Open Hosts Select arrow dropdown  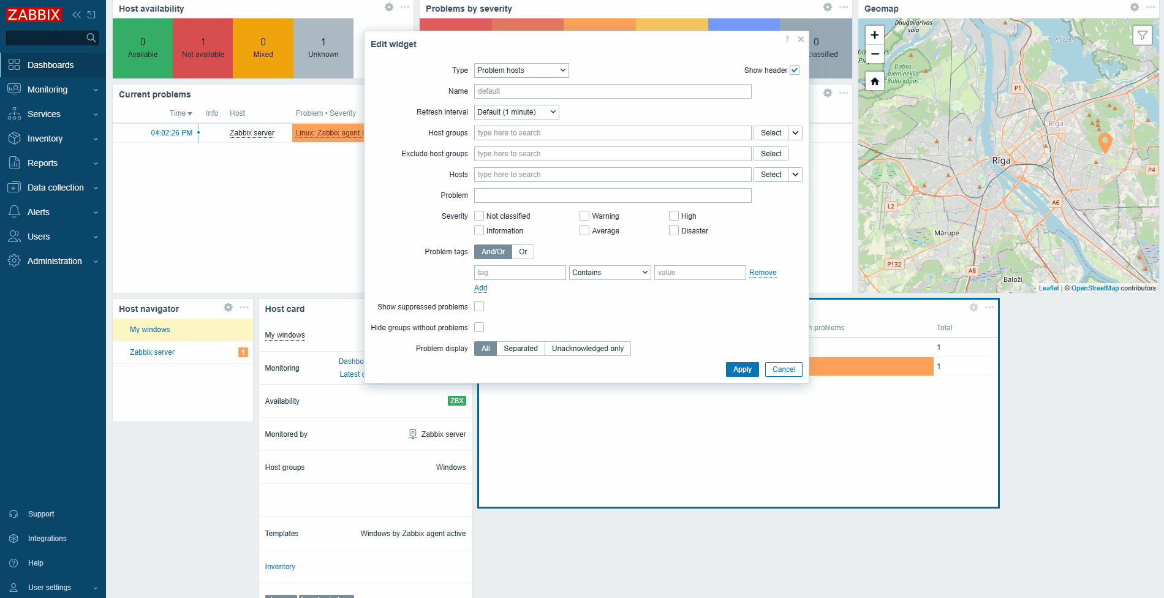[x=795, y=175]
